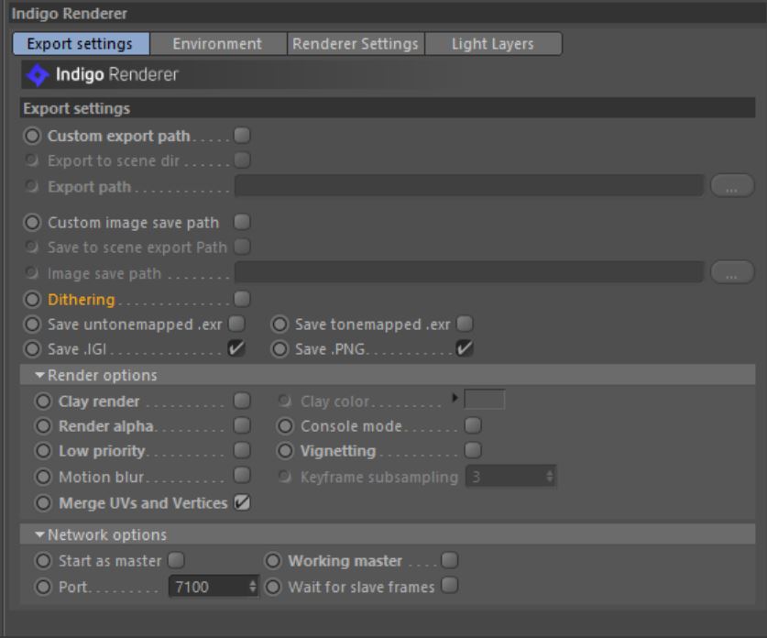Click the keyframe circle beside Port
This screenshot has height=638, width=767.
pos(42,587)
